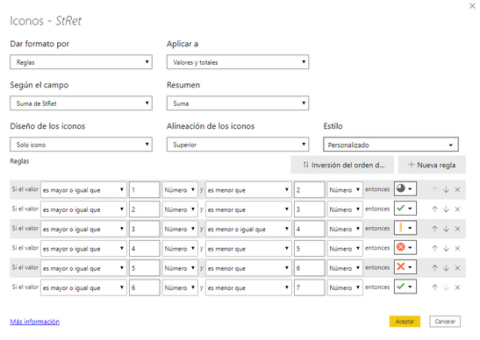Viewport: 480px width, 340px height.
Task: Open 'es mayor o igual que' in fifth rule
Action: pyautogui.click(x=83, y=268)
